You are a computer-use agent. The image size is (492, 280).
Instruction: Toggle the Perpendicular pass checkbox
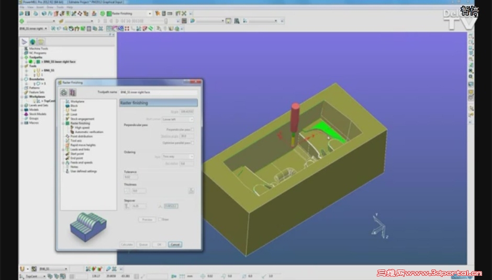tap(192, 130)
